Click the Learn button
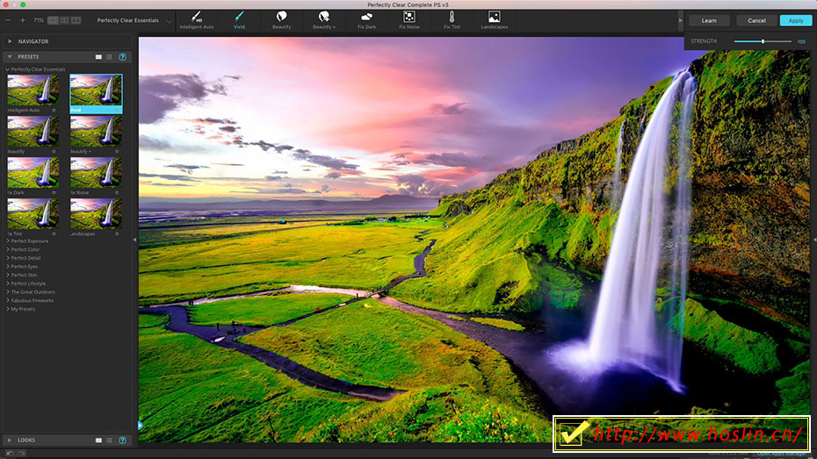The width and height of the screenshot is (817, 459). click(709, 21)
